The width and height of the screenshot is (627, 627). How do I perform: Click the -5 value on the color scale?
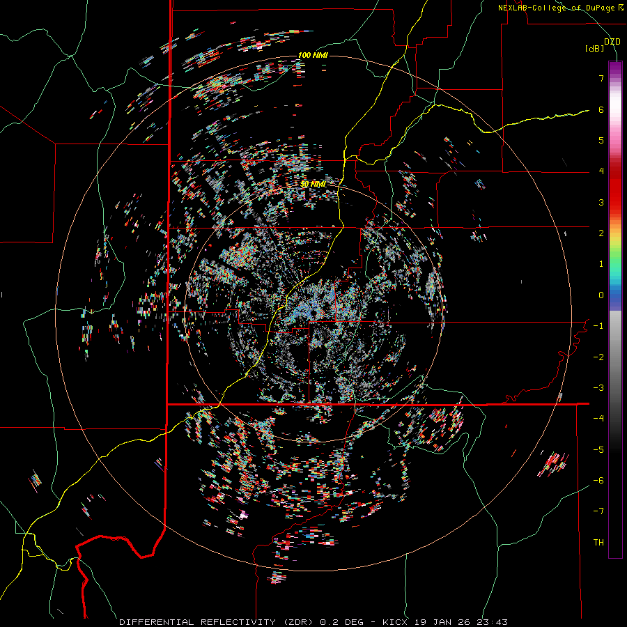click(598, 449)
